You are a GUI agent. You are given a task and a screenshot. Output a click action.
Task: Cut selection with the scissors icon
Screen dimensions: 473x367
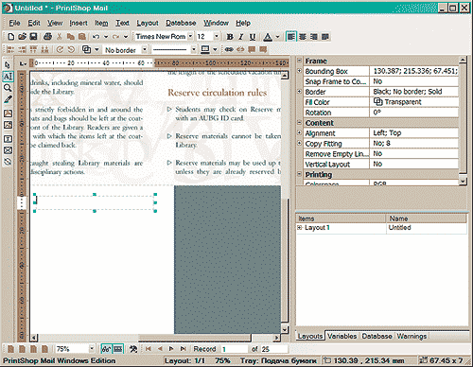[59, 37]
